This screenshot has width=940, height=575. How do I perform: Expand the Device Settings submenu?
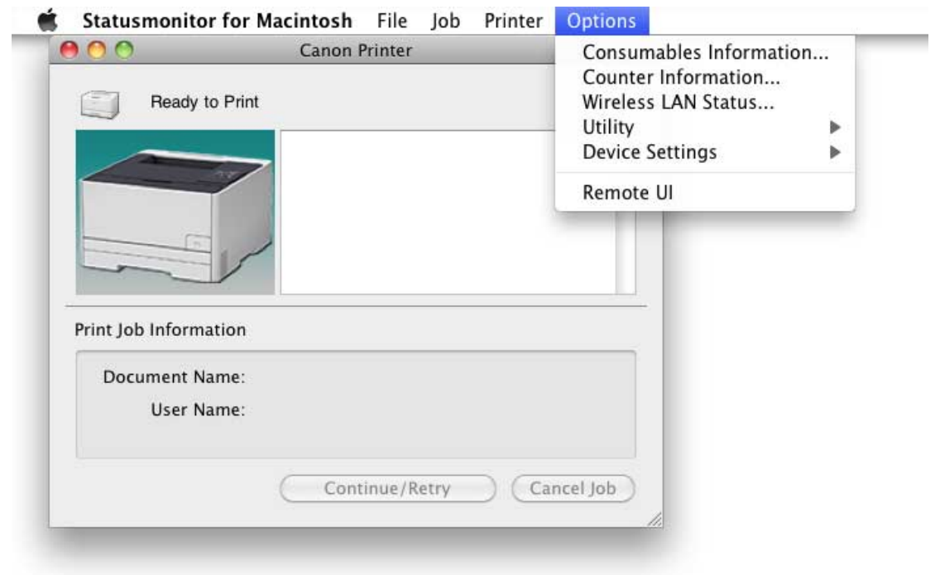[x=705, y=152]
